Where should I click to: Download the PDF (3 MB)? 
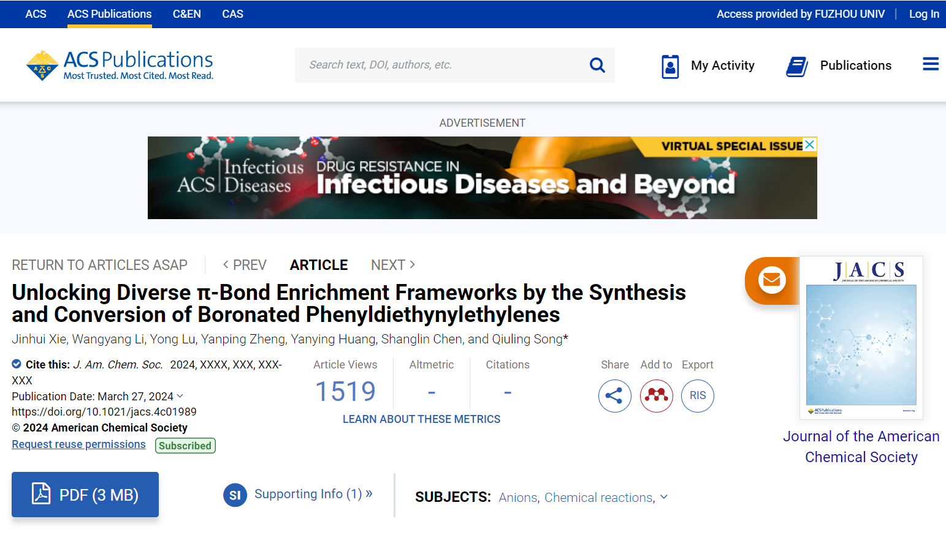[x=85, y=495]
